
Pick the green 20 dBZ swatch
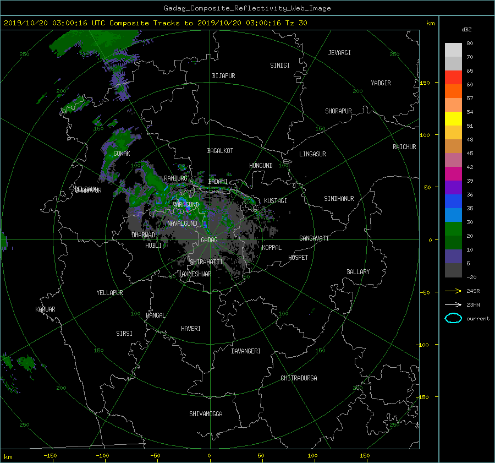(453, 229)
